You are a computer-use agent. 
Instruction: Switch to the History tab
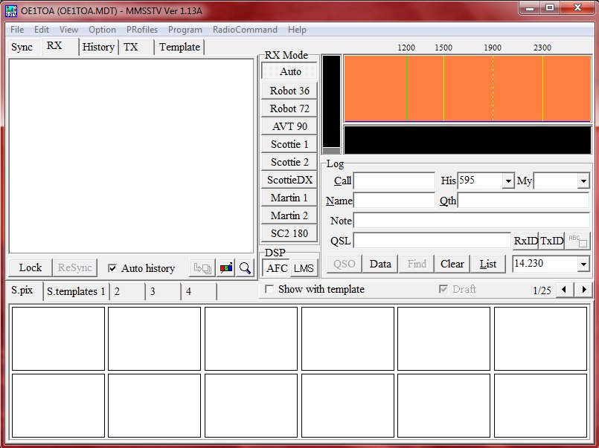point(98,47)
